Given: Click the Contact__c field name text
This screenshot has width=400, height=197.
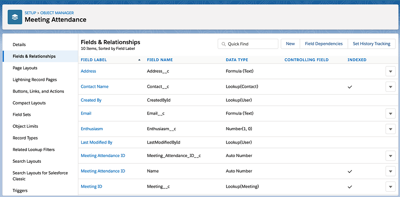Looking at the screenshot, I should (158, 86).
